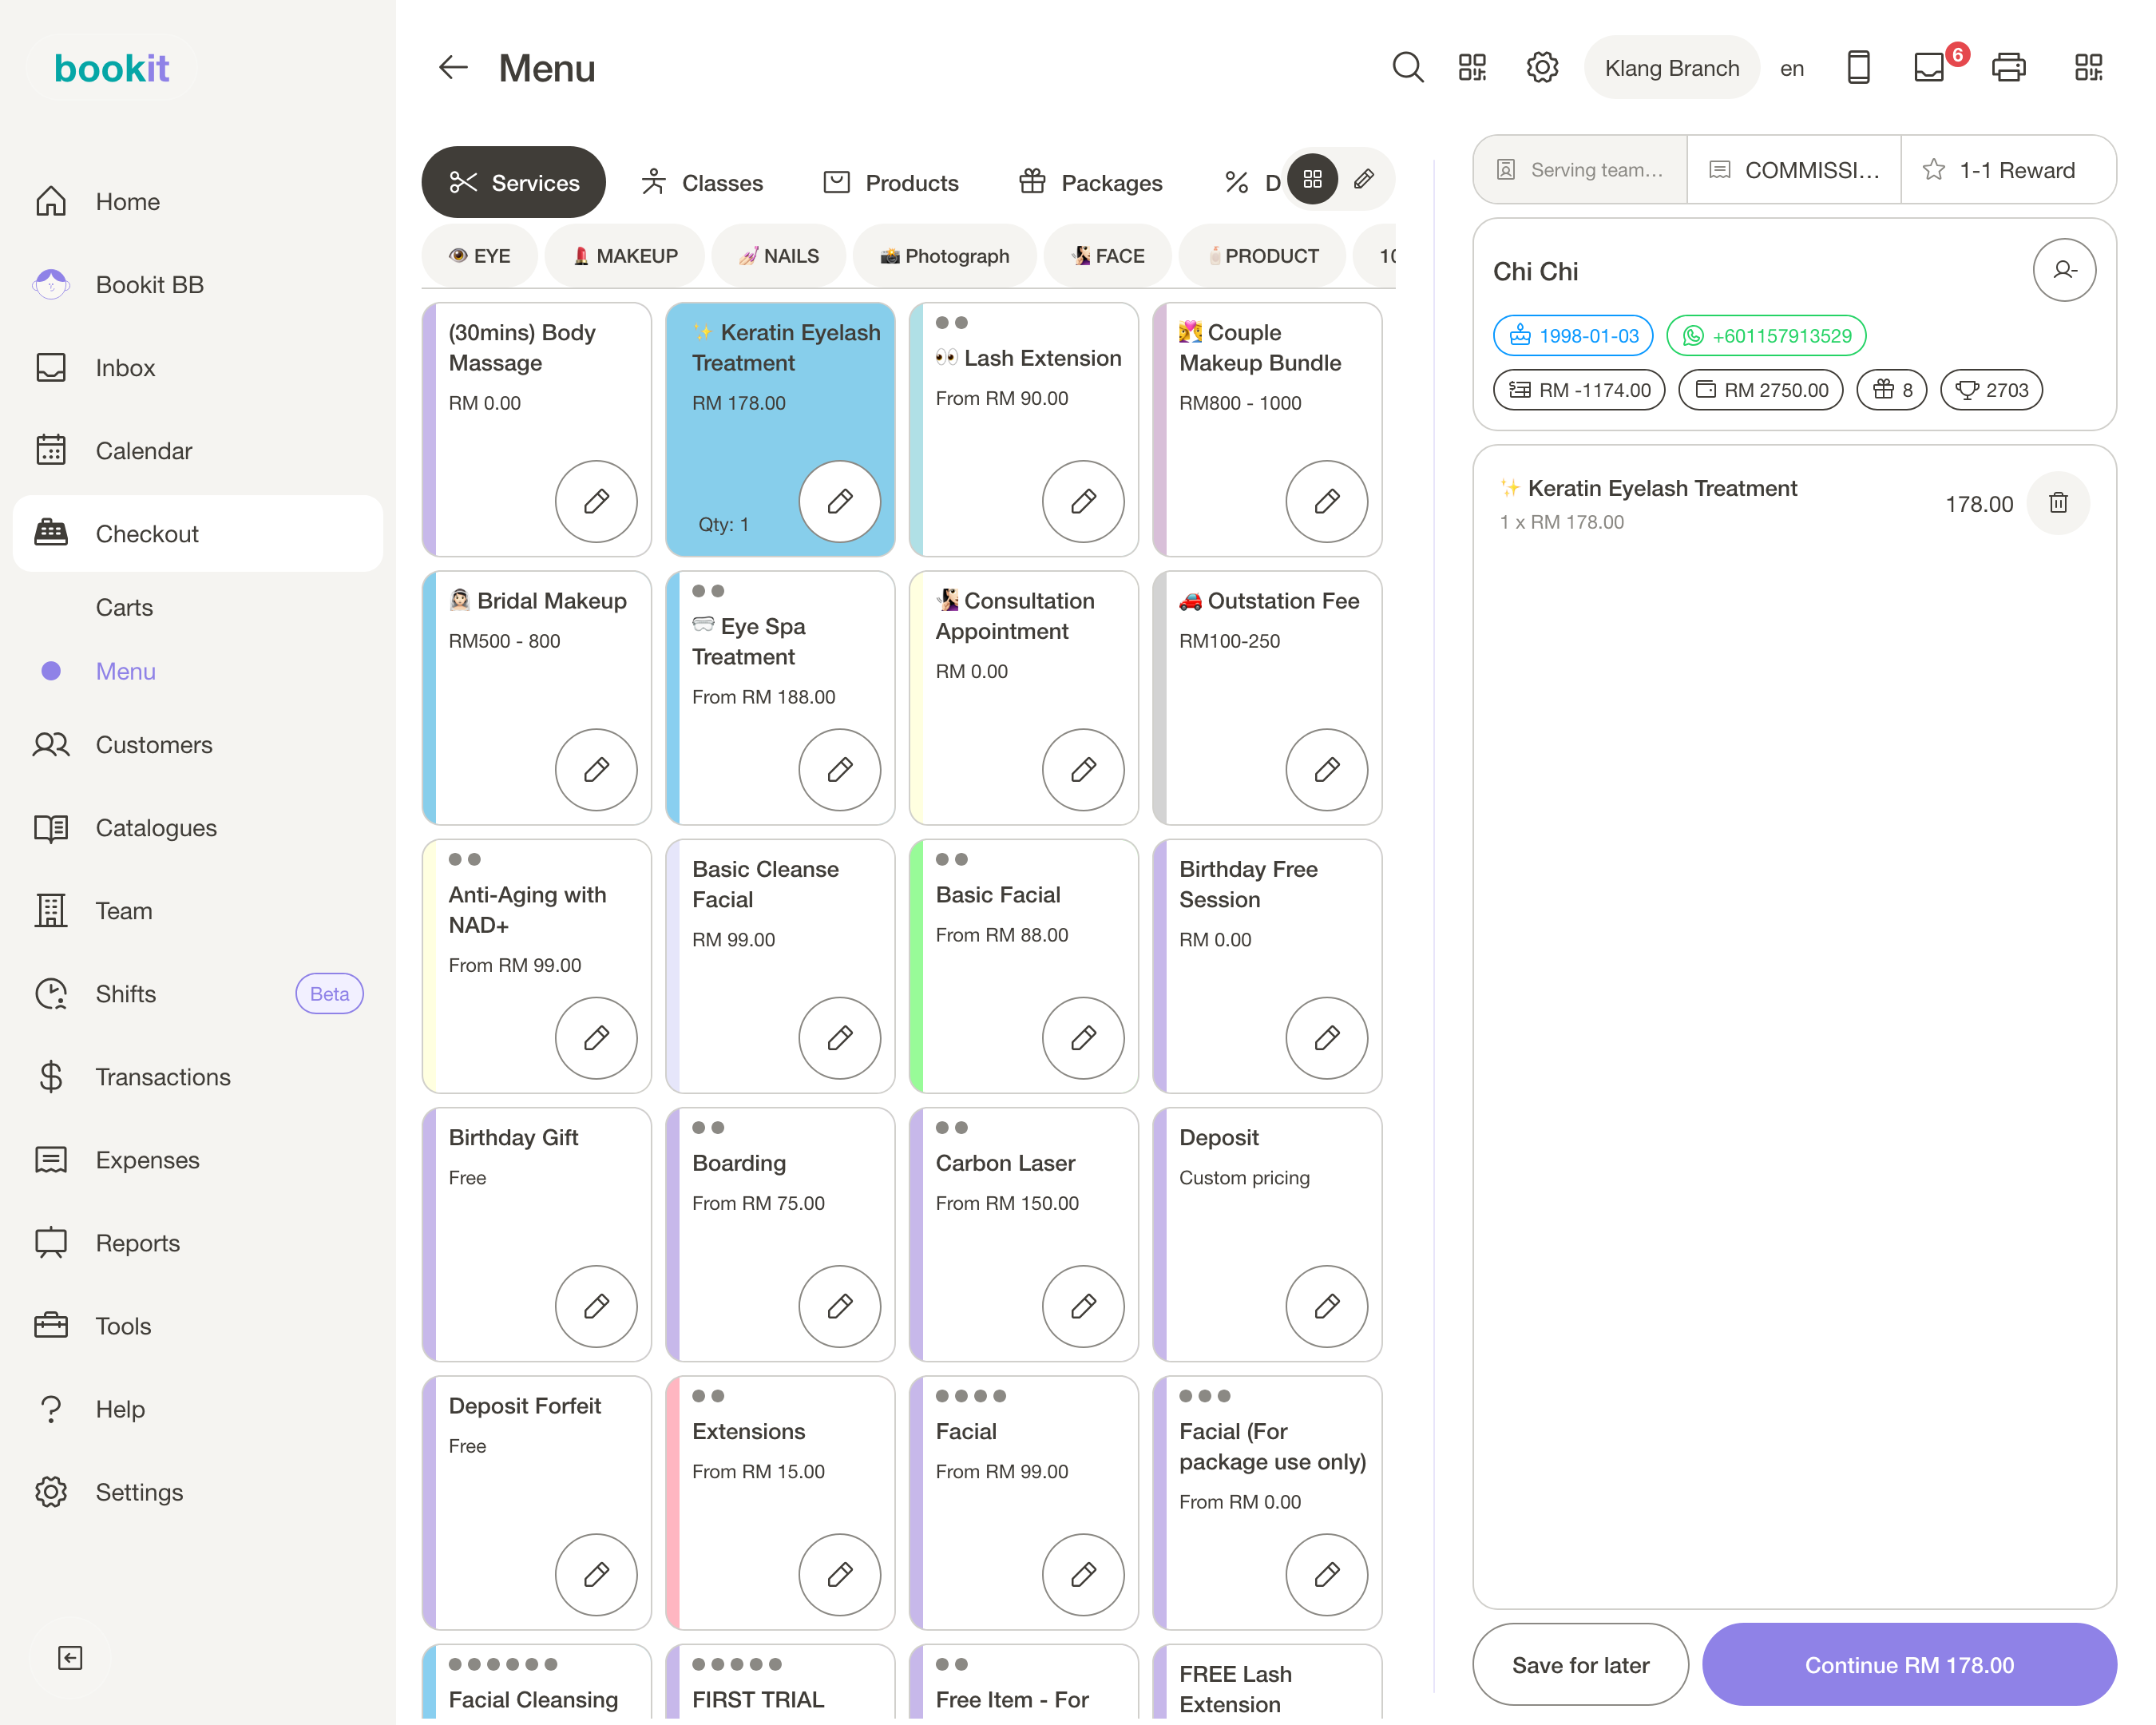Change the language from en
2156x1725 pixels.
(x=1791, y=68)
